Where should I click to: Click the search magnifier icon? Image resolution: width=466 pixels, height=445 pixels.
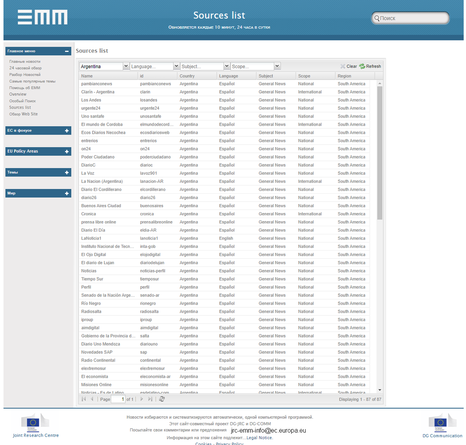[x=376, y=18]
